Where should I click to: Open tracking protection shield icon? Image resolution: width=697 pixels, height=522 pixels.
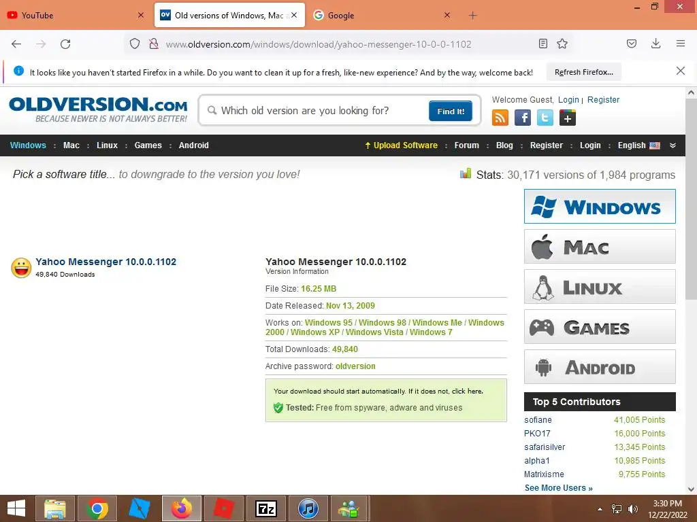(x=135, y=43)
